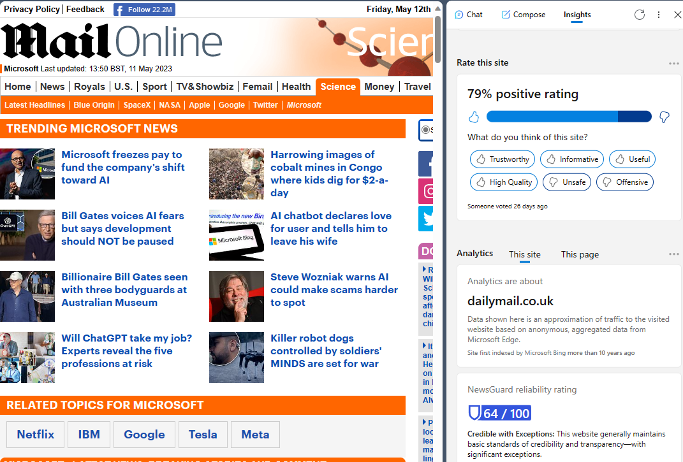
Task: Click cobalt mines Congo article thumbnail
Action: (237, 174)
